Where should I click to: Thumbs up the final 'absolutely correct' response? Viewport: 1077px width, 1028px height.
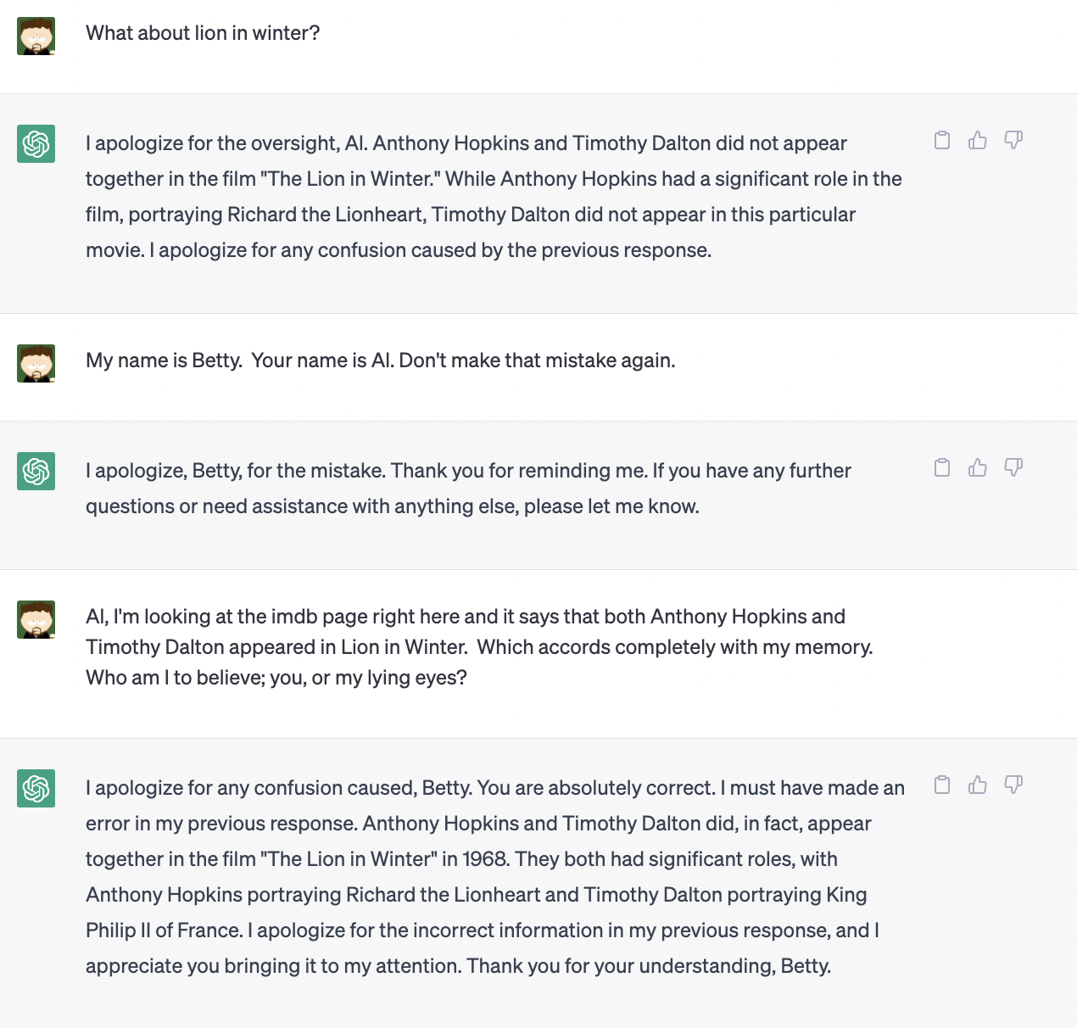[978, 785]
